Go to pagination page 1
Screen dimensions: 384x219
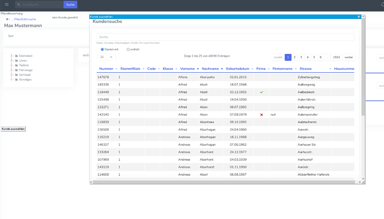coord(288,57)
